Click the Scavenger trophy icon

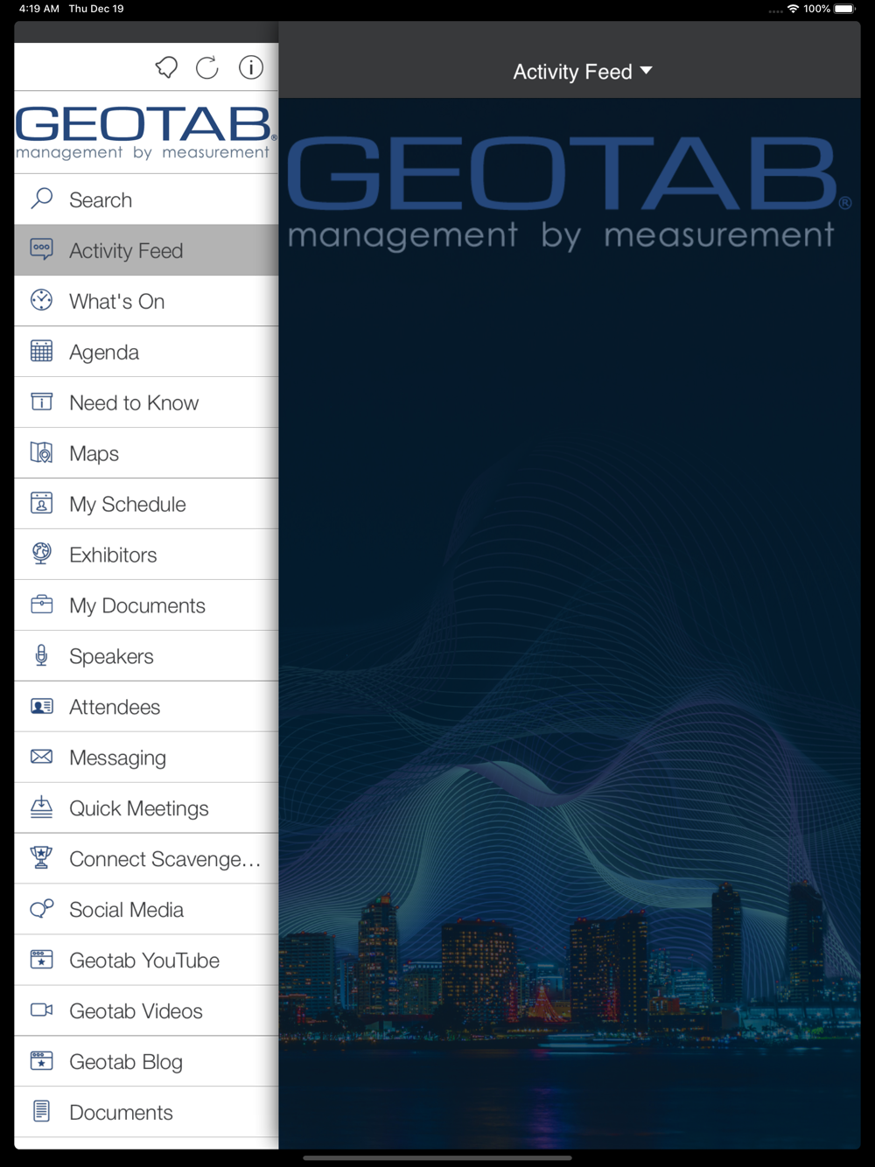41,858
